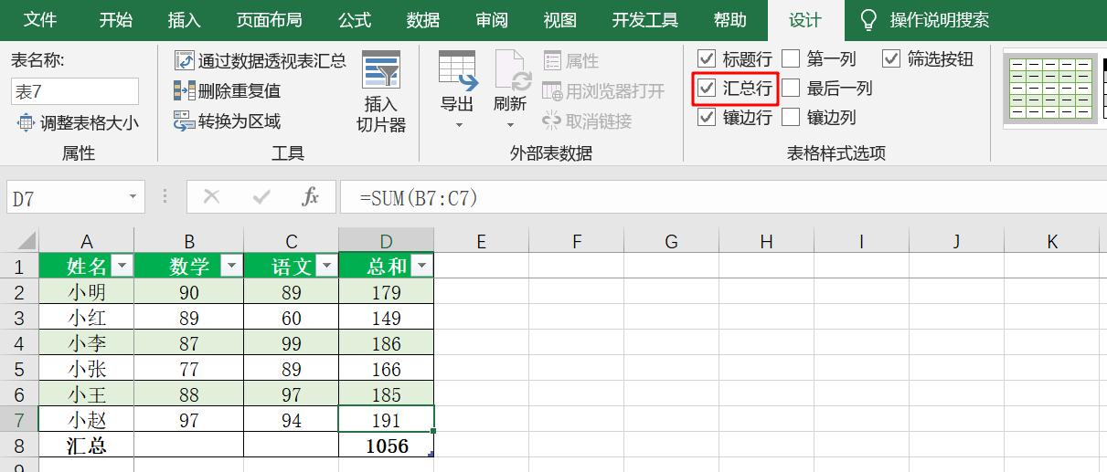Click cell containing 小张
The width and height of the screenshot is (1107, 472).
click(x=87, y=369)
